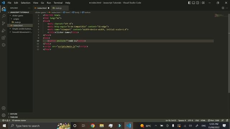The width and height of the screenshot is (230, 129).
Task: Click the clicker game breadcrumb
Action: pyautogui.click(x=40, y=13)
